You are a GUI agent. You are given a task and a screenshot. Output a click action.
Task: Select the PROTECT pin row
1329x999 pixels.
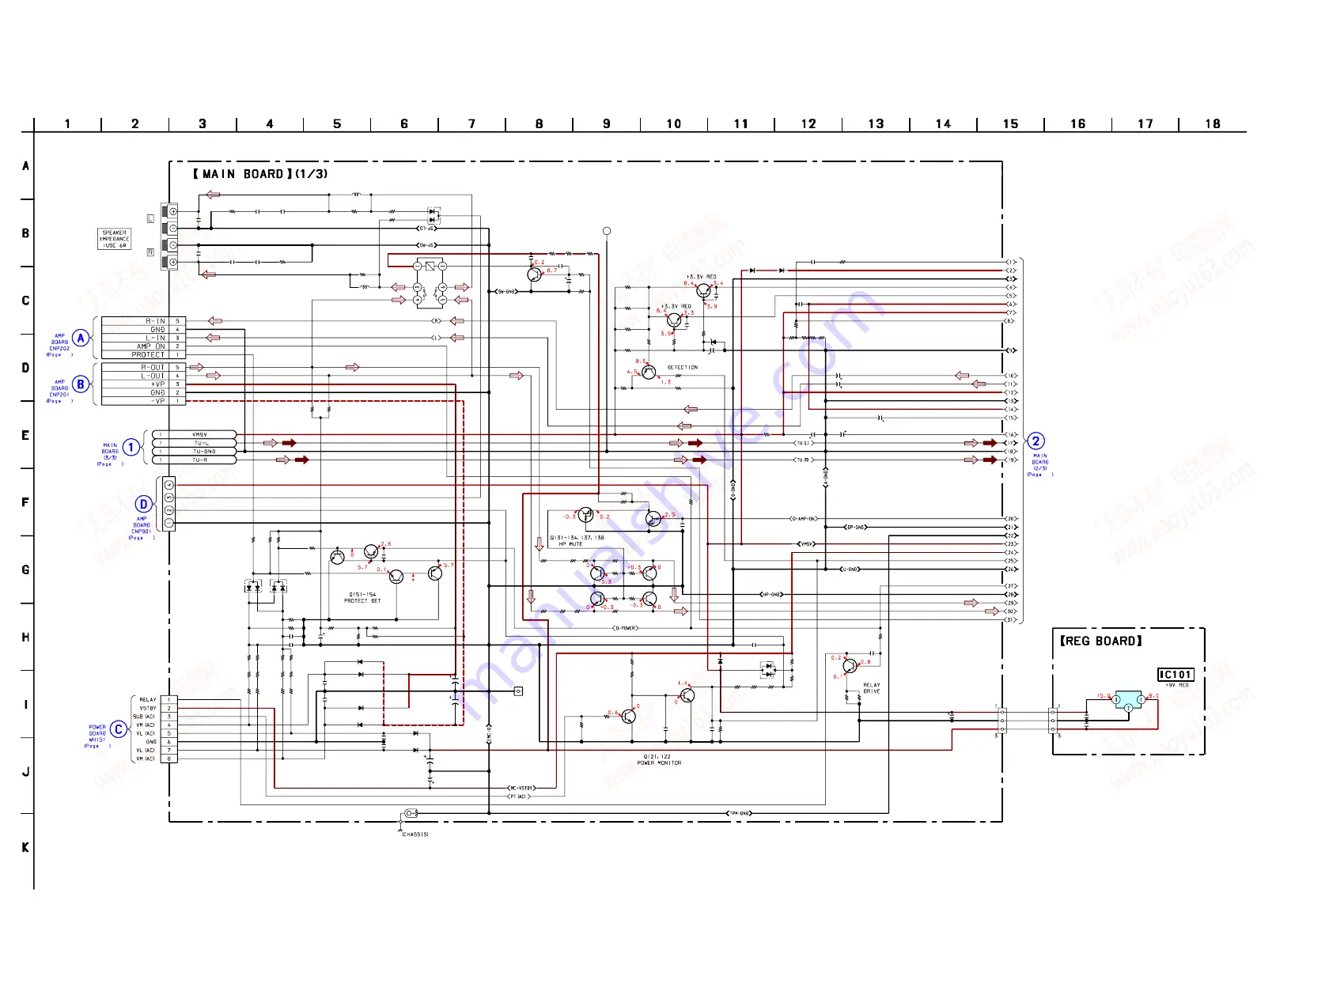pos(143,355)
